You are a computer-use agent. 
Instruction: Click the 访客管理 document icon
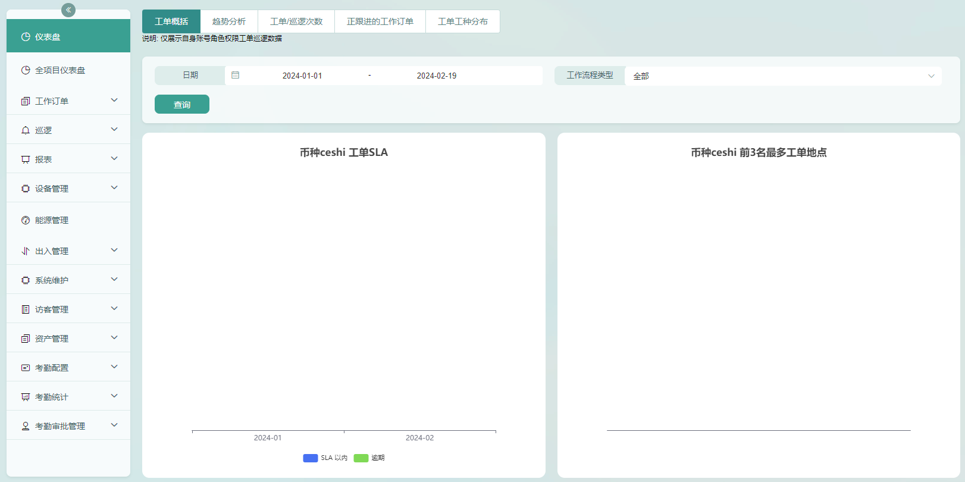pos(26,309)
